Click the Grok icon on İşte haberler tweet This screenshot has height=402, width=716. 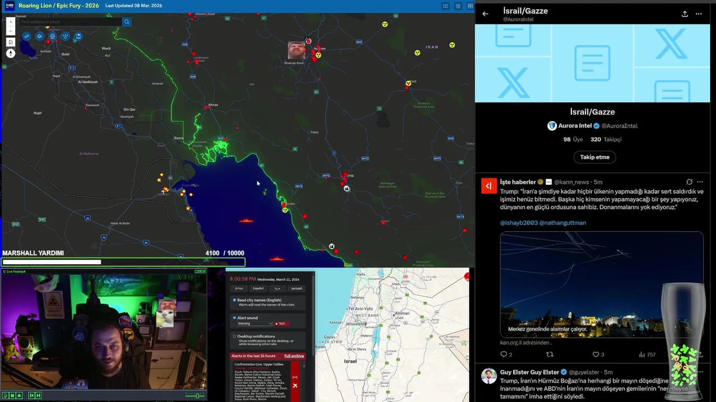point(689,182)
